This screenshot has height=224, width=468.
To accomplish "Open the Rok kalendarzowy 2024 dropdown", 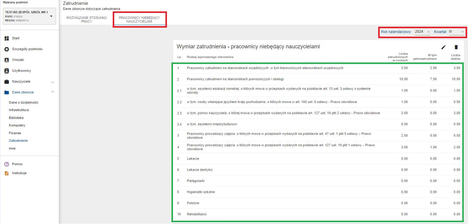I will pyautogui.click(x=422, y=32).
